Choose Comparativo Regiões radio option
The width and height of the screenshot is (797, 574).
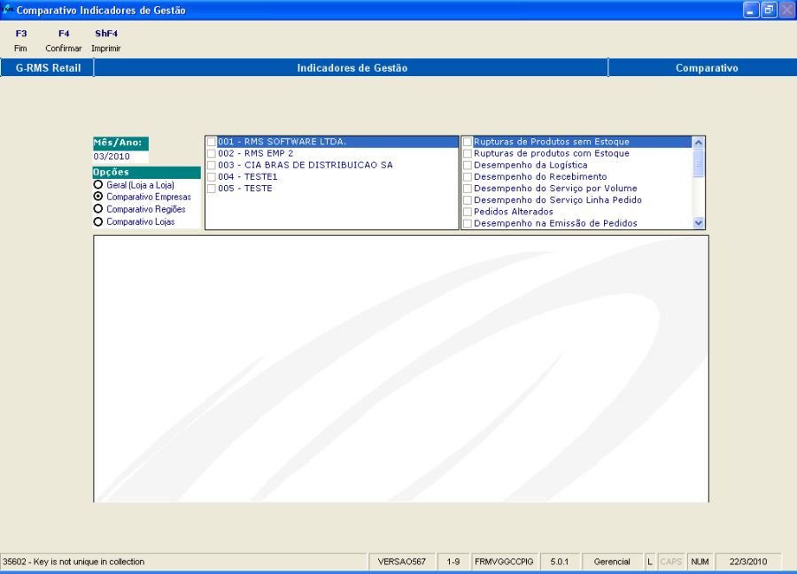98,209
